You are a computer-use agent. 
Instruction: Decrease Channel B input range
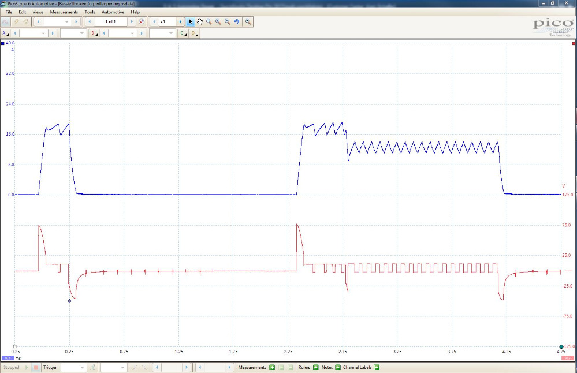(104, 33)
